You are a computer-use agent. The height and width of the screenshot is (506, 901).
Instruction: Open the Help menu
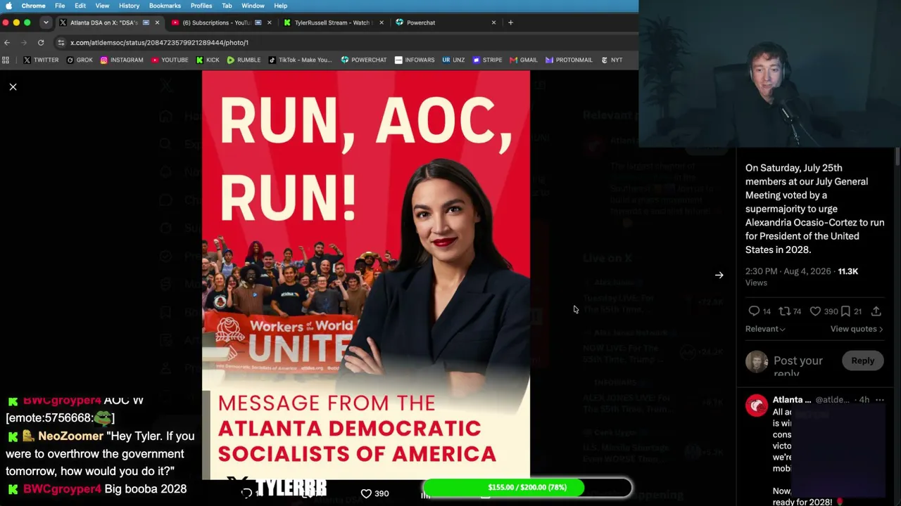tap(280, 6)
